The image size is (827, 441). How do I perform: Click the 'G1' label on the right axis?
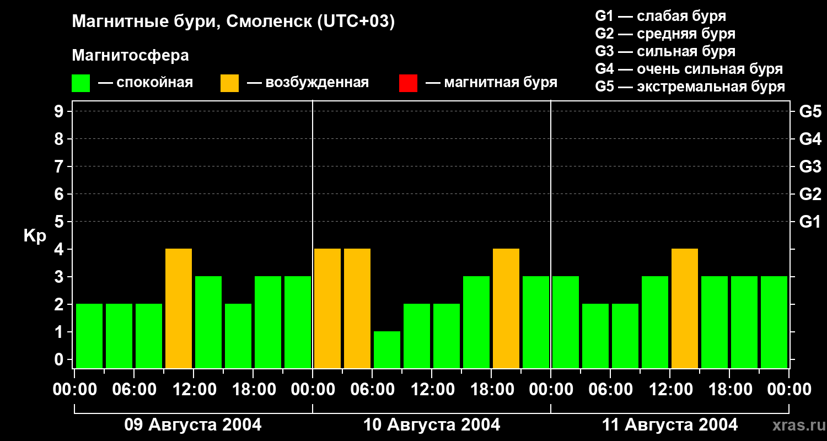pos(810,222)
